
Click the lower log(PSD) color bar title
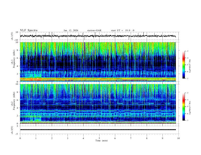(190, 108)
